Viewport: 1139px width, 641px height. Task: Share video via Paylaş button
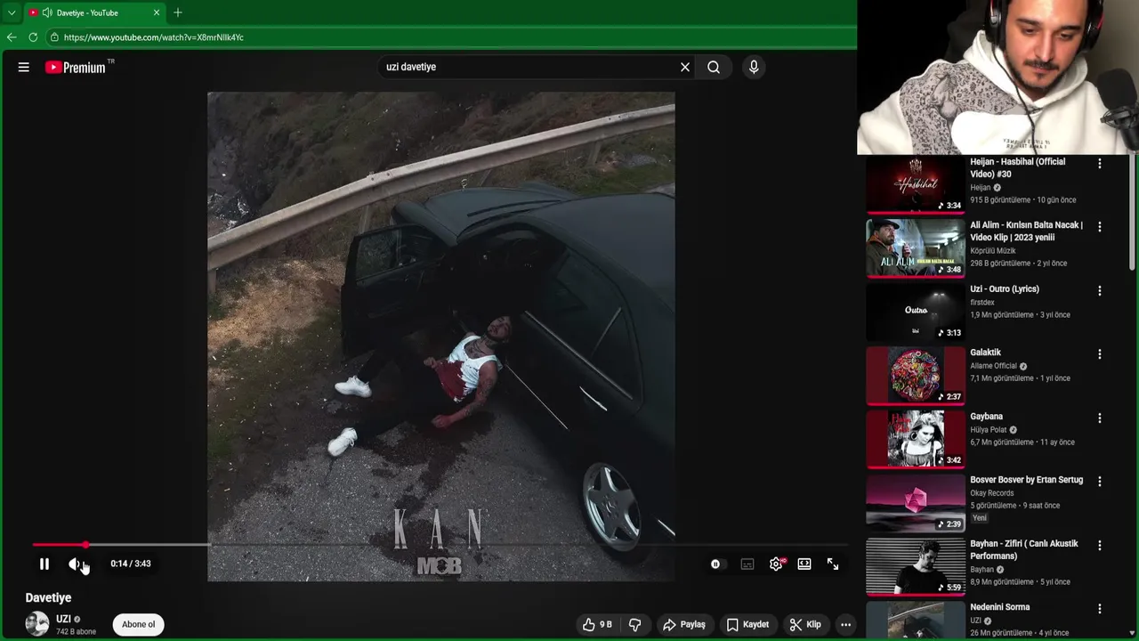(x=684, y=624)
